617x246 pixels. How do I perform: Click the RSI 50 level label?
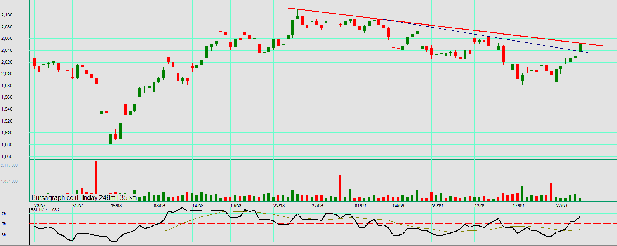[x=3, y=224]
